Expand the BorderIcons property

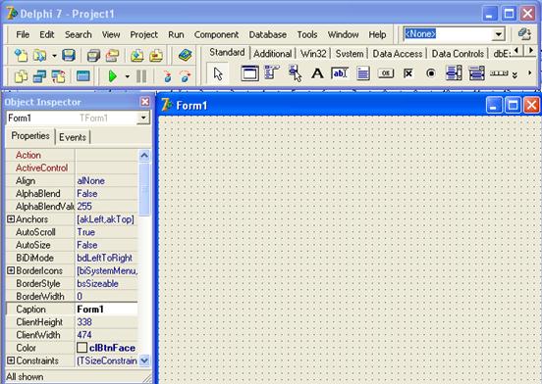(11, 270)
